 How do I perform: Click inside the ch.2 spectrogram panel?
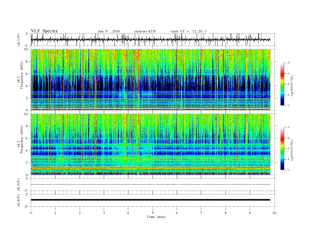pos(150,144)
